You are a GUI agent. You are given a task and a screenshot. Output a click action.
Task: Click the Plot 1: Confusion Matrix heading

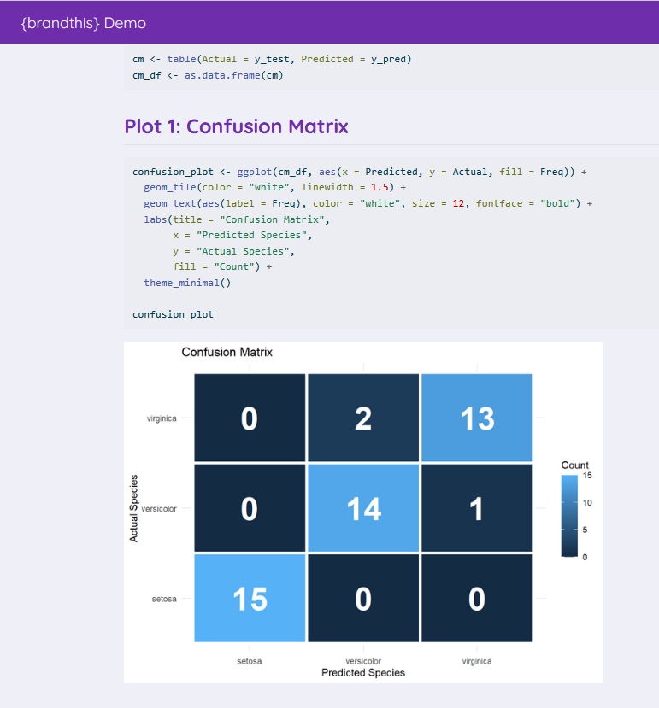click(x=236, y=126)
